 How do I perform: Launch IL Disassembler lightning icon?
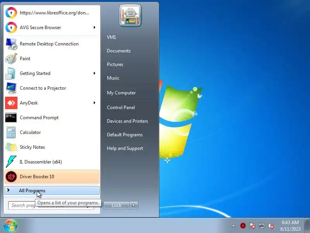click(x=11, y=162)
